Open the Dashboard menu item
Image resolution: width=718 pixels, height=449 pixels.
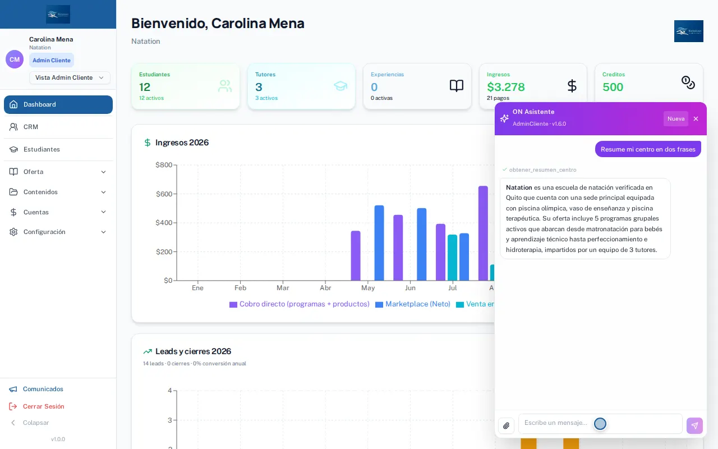pyautogui.click(x=58, y=104)
